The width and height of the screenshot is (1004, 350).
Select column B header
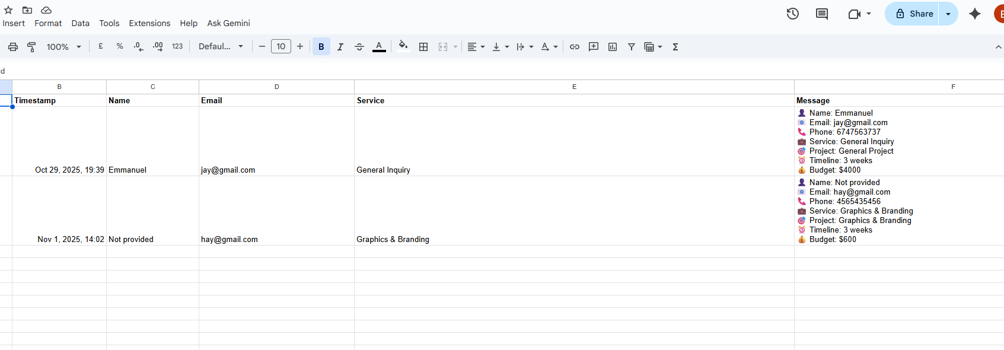pyautogui.click(x=59, y=87)
